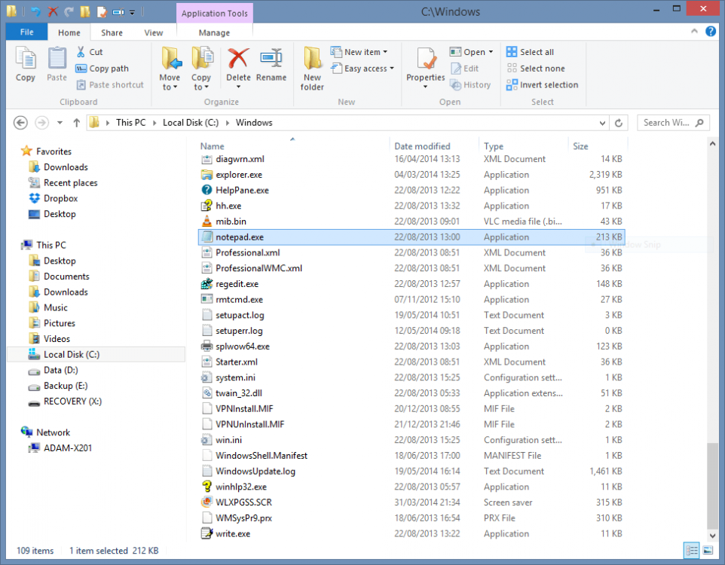Image resolution: width=725 pixels, height=565 pixels.
Task: Open the File menu
Action: tap(26, 32)
